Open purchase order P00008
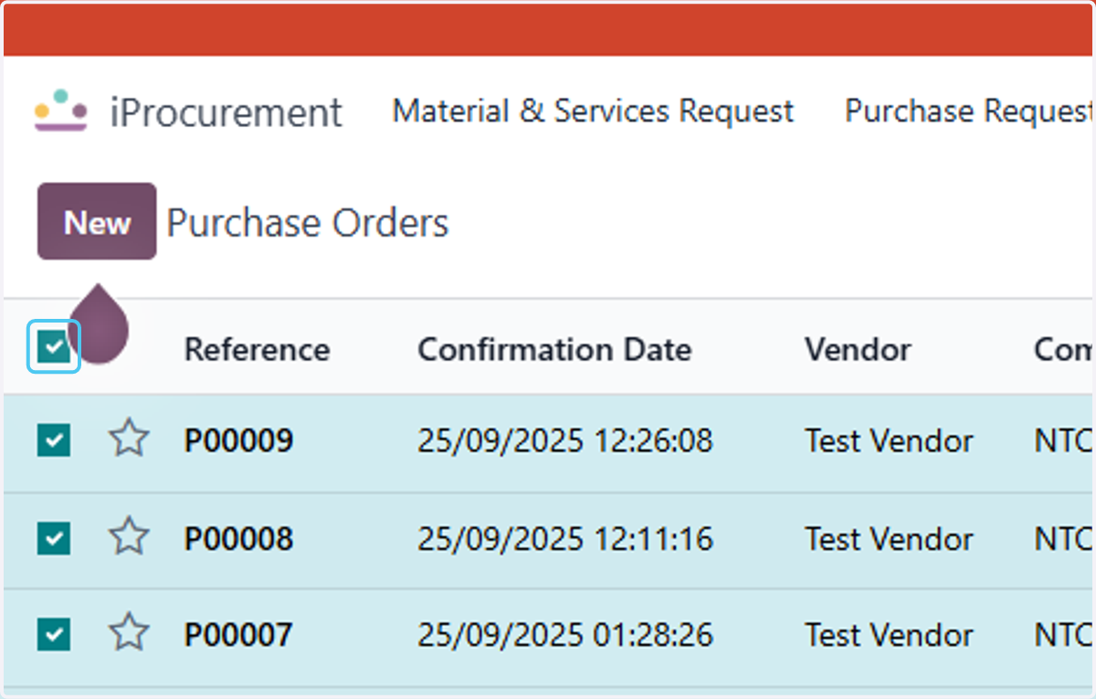This screenshot has width=1096, height=699. [238, 538]
